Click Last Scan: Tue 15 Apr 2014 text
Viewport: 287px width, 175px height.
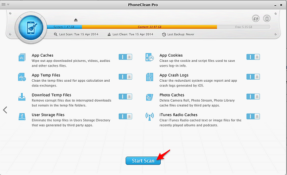79,34
